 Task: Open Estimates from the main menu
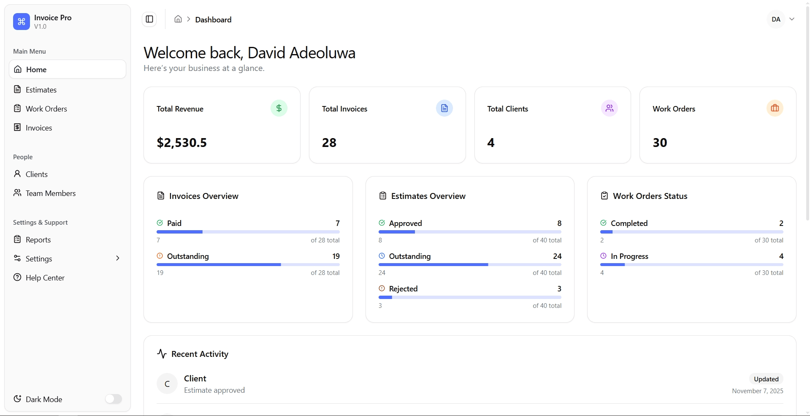click(41, 90)
